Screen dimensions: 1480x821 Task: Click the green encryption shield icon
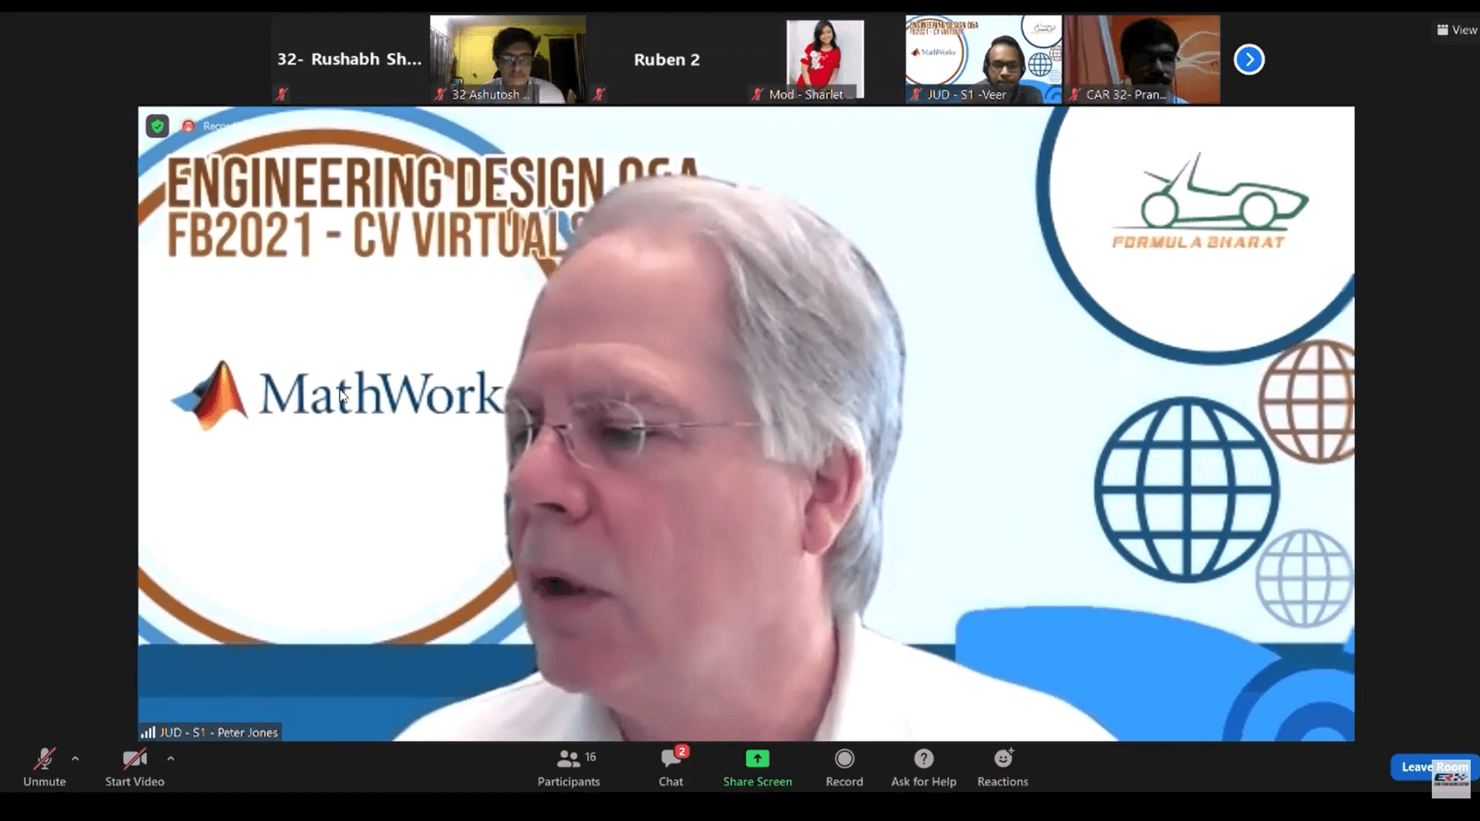158,126
